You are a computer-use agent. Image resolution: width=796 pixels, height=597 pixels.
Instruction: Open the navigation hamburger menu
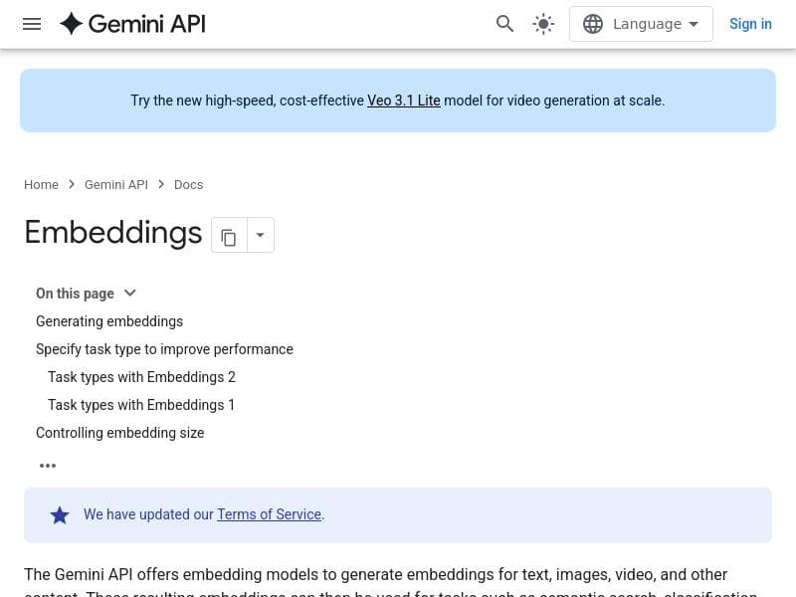pyautogui.click(x=32, y=24)
